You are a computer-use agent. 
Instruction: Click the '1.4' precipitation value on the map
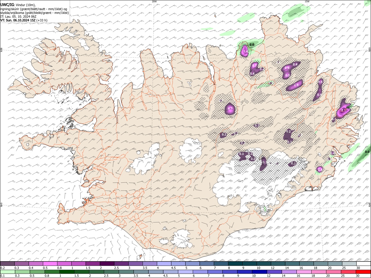[245, 51]
